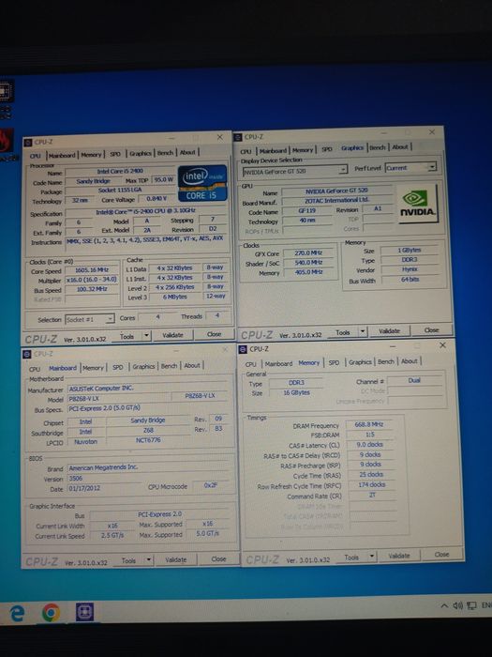The height and width of the screenshot is (657, 492).
Task: Click the BIOS brand American Megatrends Inc.
Action: click(x=149, y=467)
